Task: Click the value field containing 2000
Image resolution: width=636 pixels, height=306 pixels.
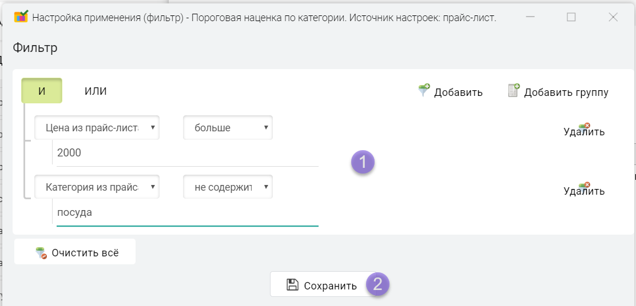Action: [x=186, y=153]
